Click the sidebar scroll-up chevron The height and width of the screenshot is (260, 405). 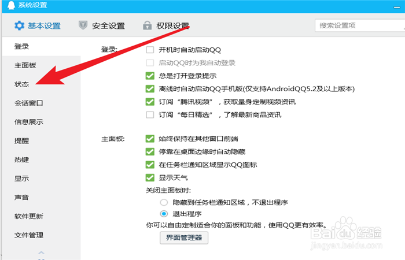(x=41, y=252)
